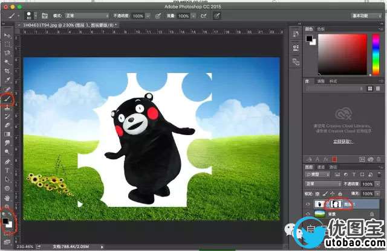Image resolution: width=387 pixels, height=251 pixels.
Task: Open the layer filter 类型 dropdown
Action: 317,174
